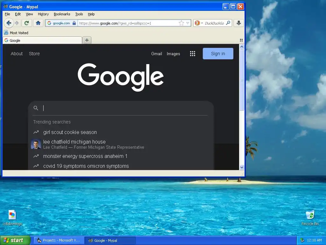Viewport: 326px width, 245px height.
Task: Open the File menu
Action: click(x=7, y=14)
